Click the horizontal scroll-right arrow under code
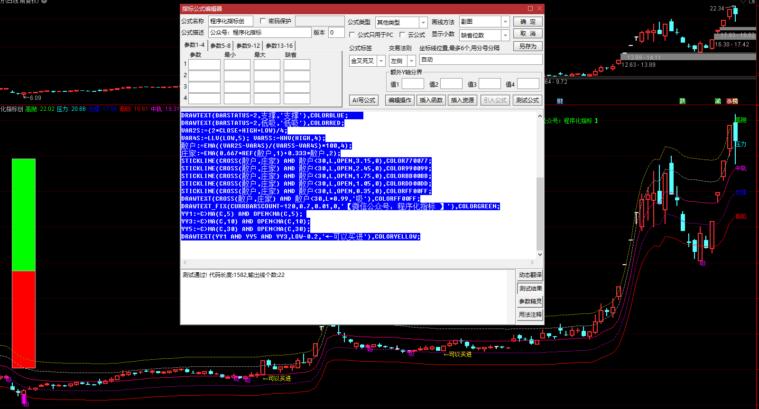 532,262
